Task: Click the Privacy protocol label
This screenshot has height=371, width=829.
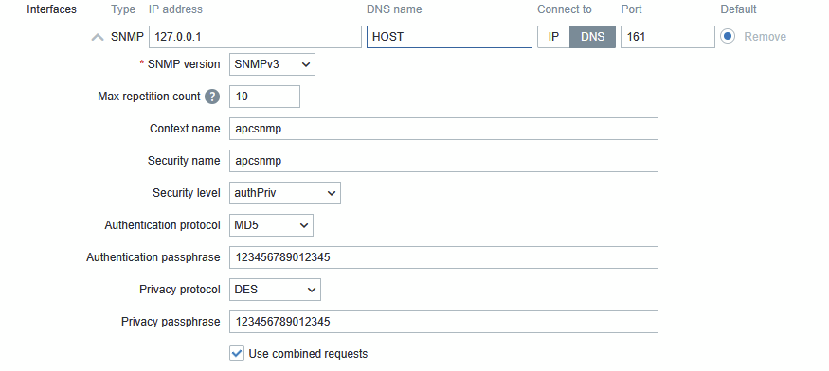Action: pos(180,291)
